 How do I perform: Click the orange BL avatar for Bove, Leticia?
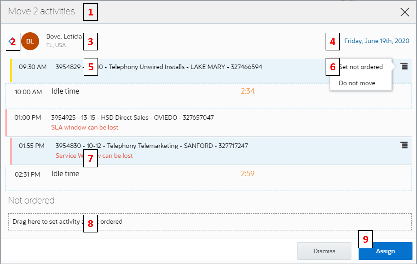tap(30, 41)
